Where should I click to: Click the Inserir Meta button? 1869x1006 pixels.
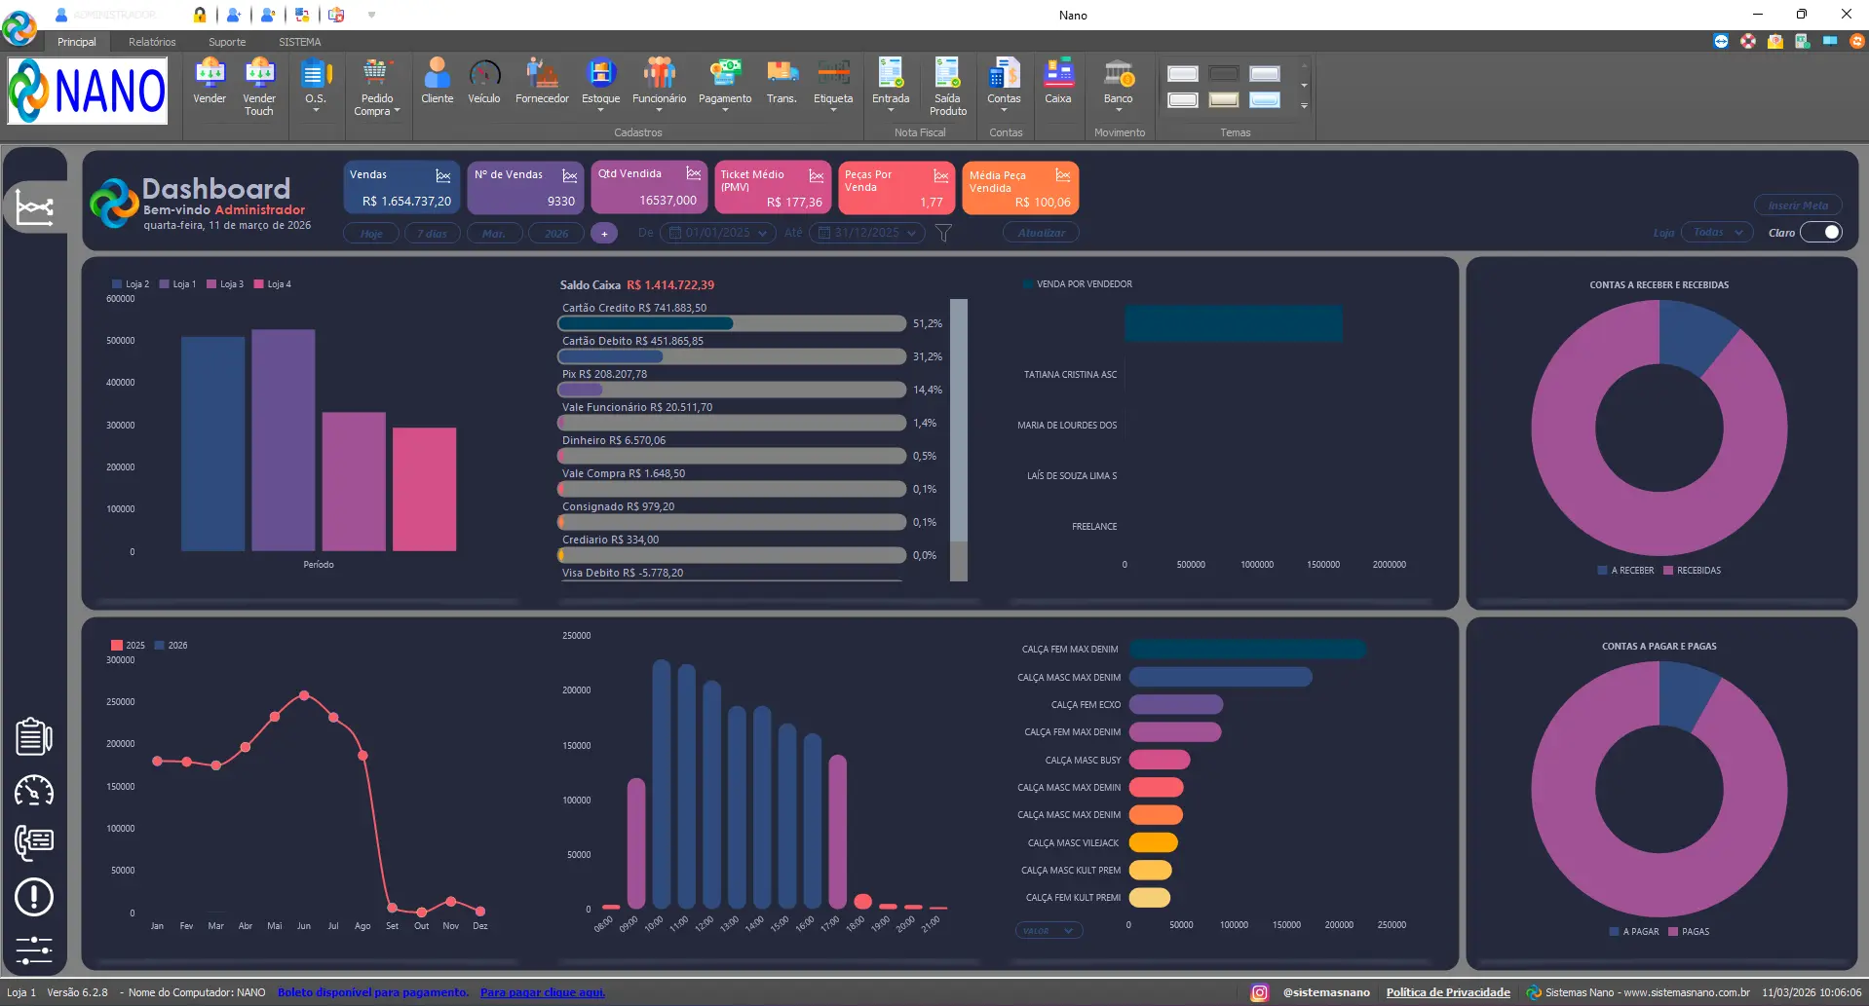coord(1798,205)
